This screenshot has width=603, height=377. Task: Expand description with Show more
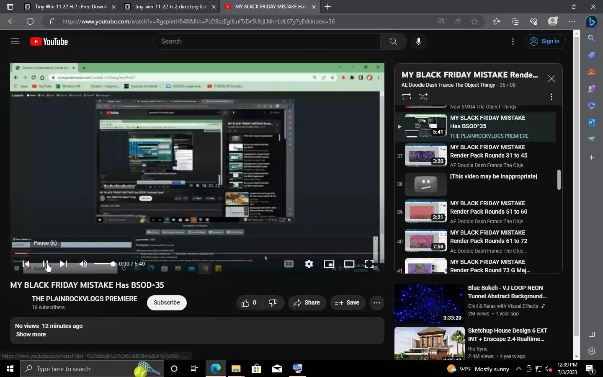click(31, 335)
